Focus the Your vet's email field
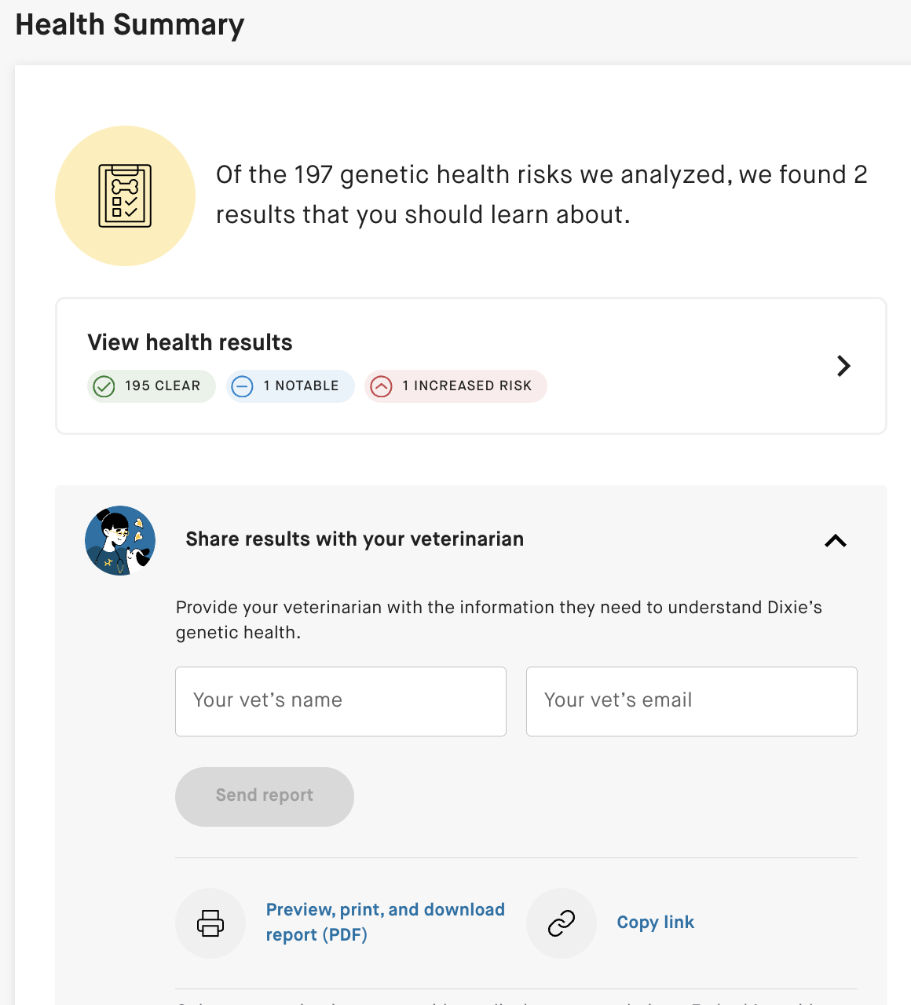This screenshot has height=1005, width=911. 692,701
